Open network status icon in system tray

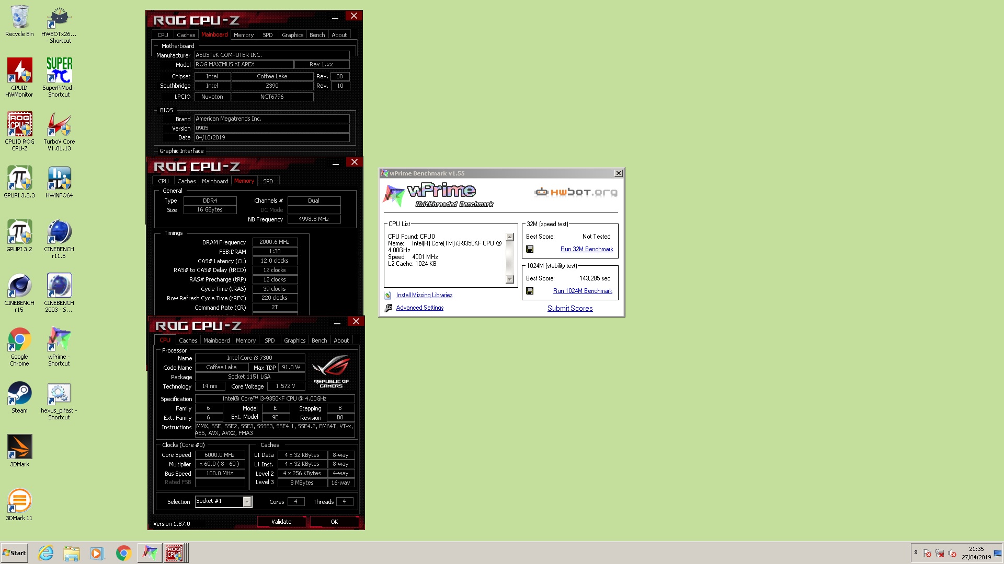[x=940, y=553]
